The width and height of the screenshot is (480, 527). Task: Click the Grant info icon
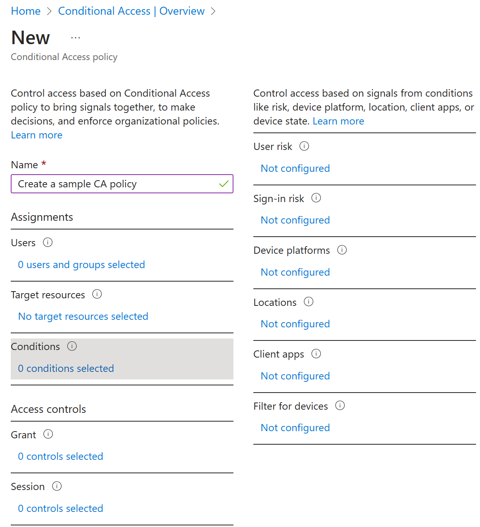tap(48, 434)
